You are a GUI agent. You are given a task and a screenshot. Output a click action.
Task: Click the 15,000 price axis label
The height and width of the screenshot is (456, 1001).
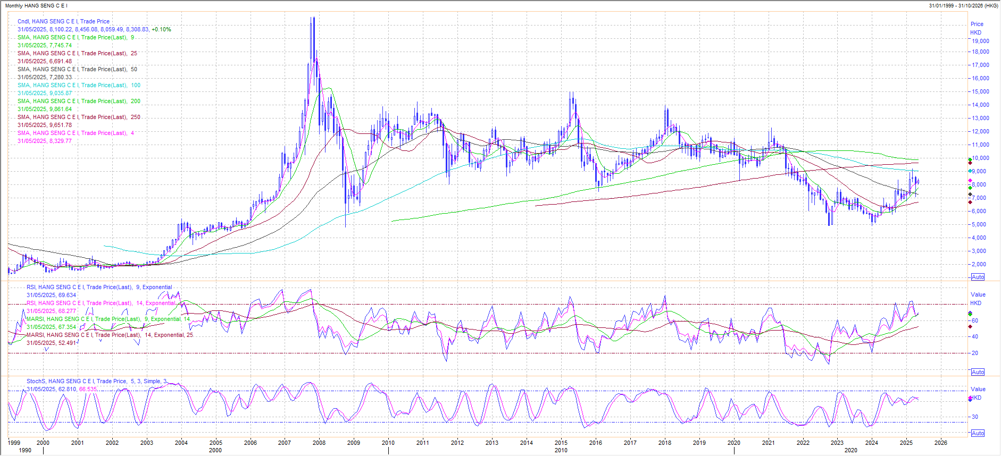coord(980,91)
